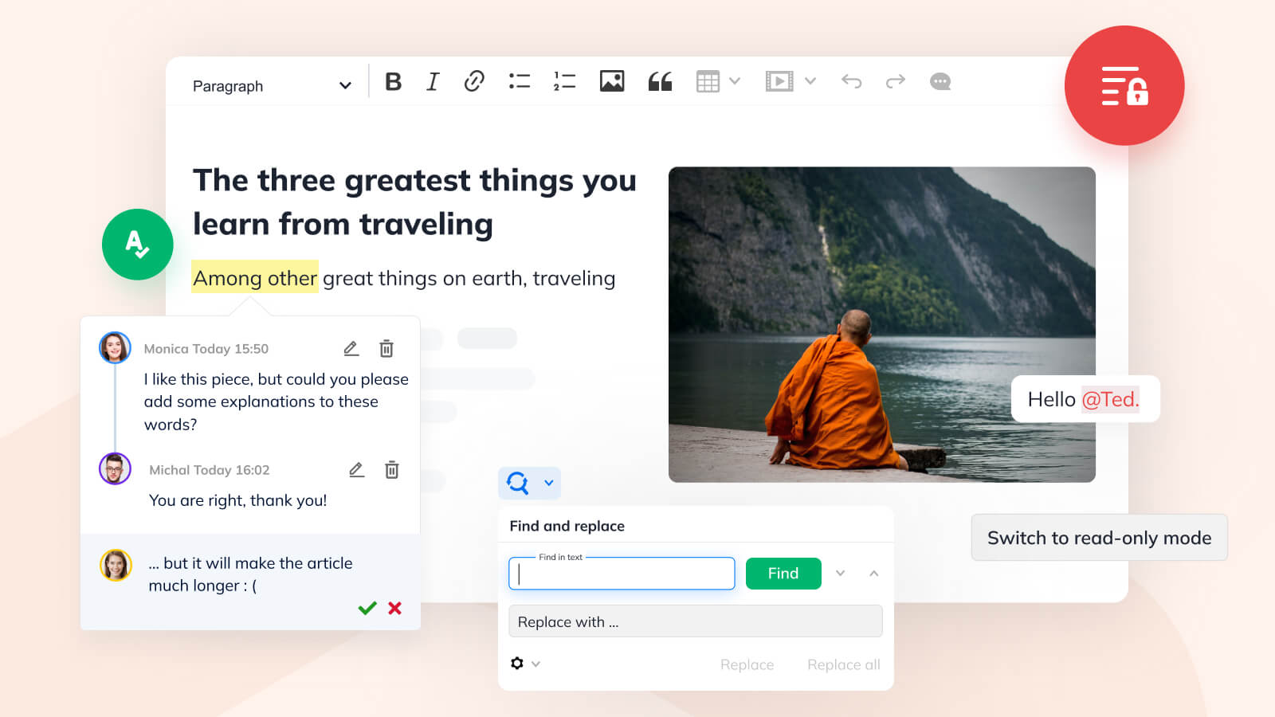Click the highlighted 'Among other' text
Image resolution: width=1275 pixels, height=717 pixels.
click(255, 278)
